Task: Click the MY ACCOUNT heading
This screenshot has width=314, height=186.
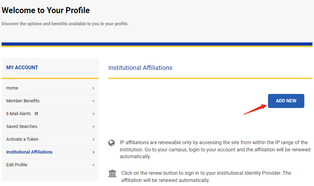Action: click(22, 67)
